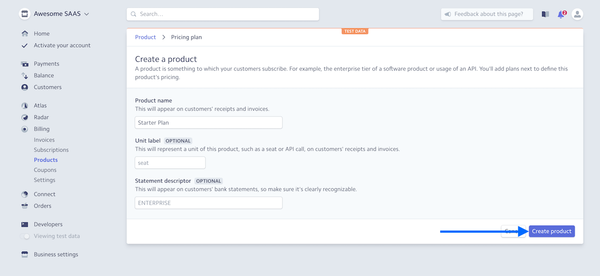The height and width of the screenshot is (276, 600).
Task: Click the Create product button
Action: [552, 231]
